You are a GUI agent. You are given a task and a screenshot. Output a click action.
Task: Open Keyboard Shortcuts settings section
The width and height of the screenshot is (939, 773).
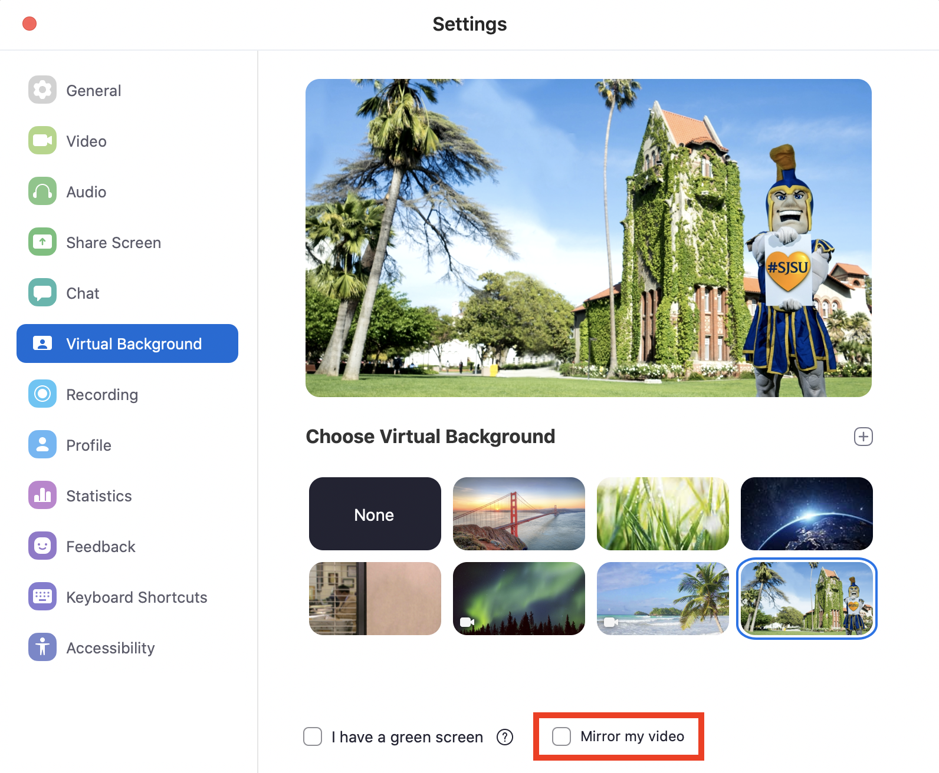click(136, 597)
